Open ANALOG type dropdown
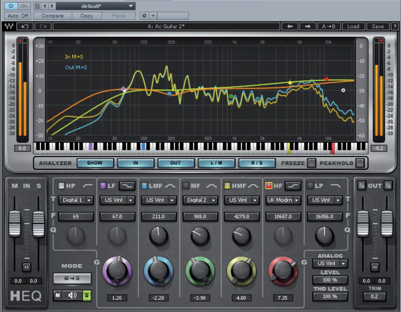The image size is (401, 312). click(x=330, y=263)
